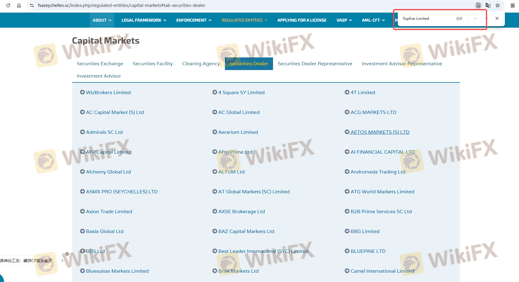Viewport: 519px width, 282px height.
Task: Go to APPLYING FOR A LICENSE
Action: pyautogui.click(x=302, y=20)
